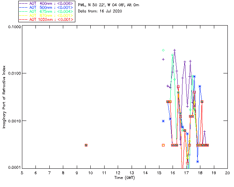The image size is (234, 187).
Task: Click the PML station location header text
Action: 109,5
